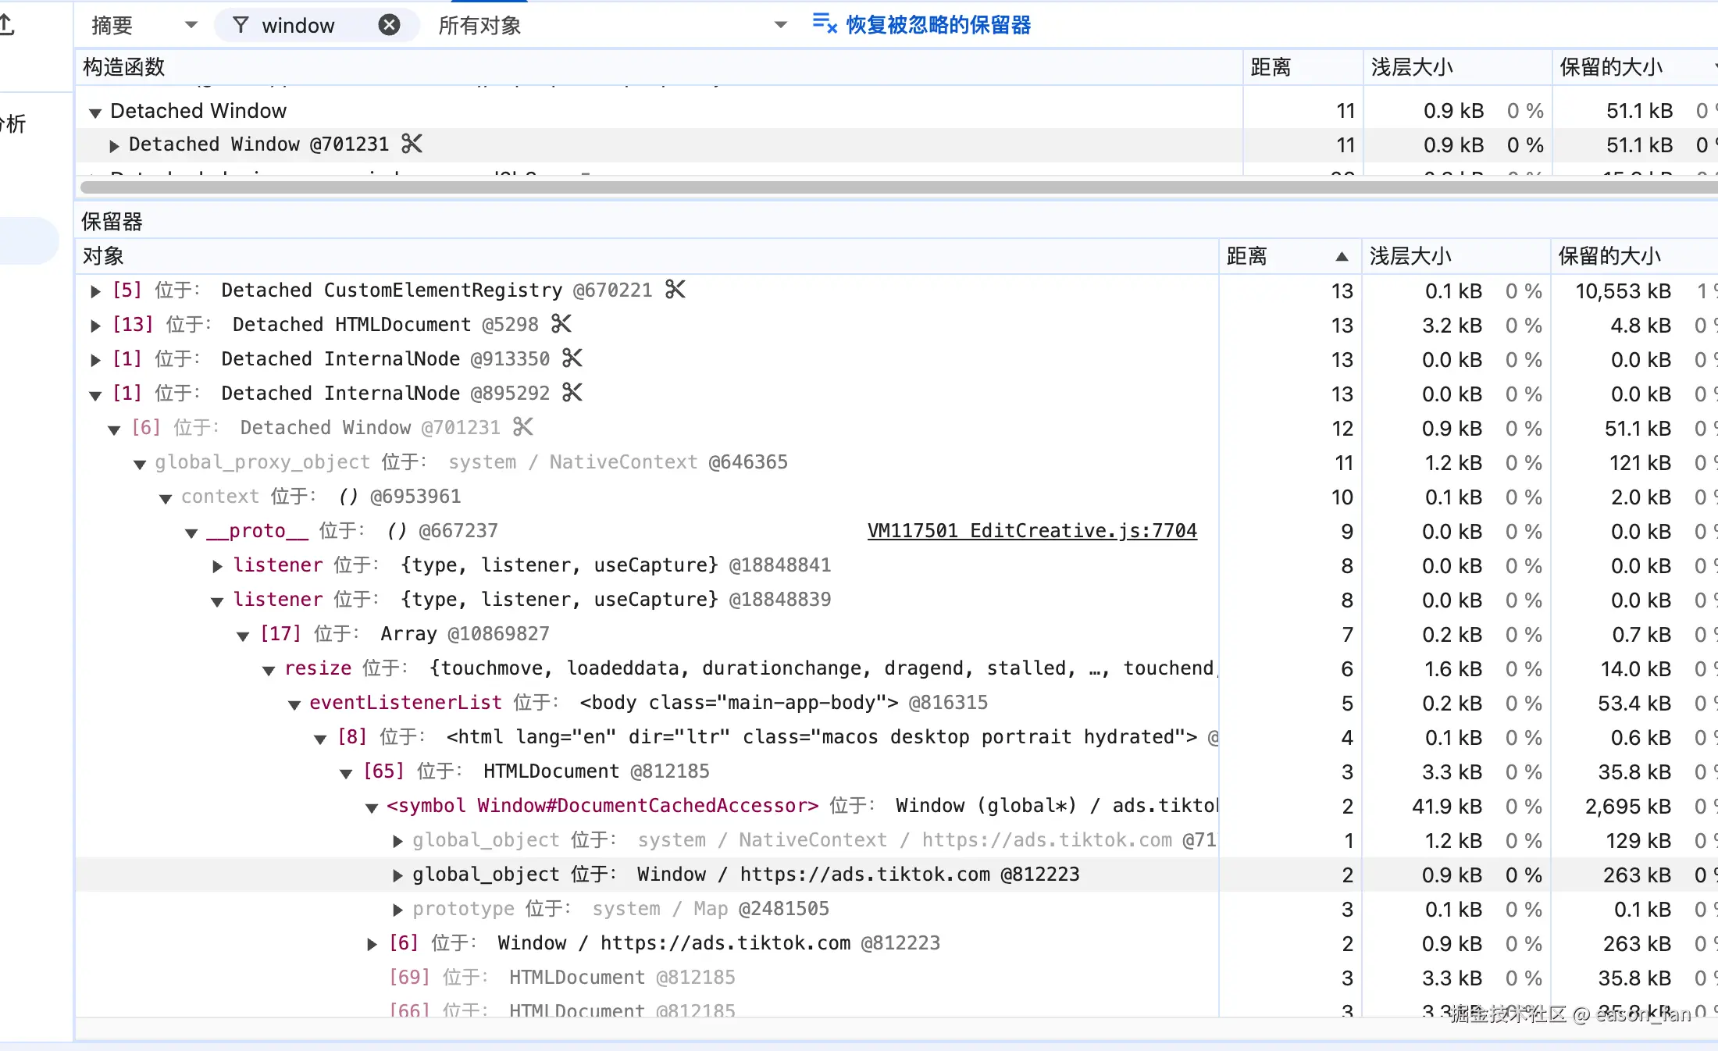Expand the Detached Window @701231 row
Image resolution: width=1718 pixels, height=1051 pixels.
(x=114, y=146)
